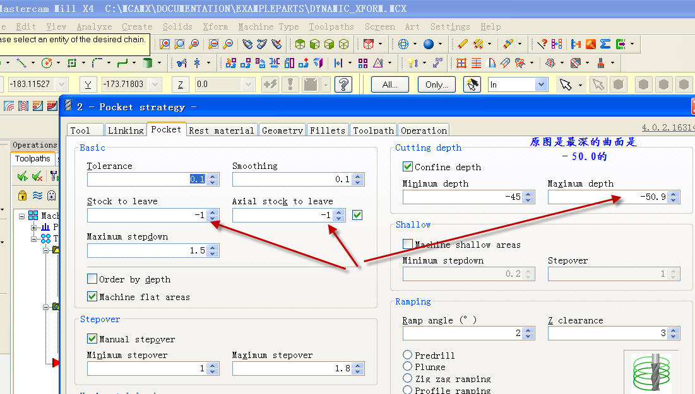Viewport: 695px width, 394px height.
Task: Click the four purple squares array icon
Action: [362, 63]
